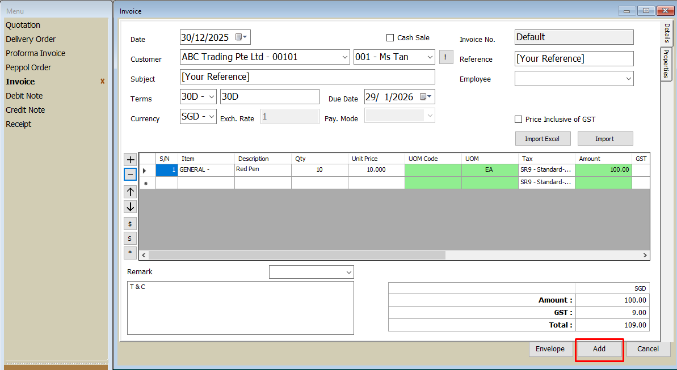Move row up with up arrow icon
677x370 pixels.
pyautogui.click(x=130, y=192)
